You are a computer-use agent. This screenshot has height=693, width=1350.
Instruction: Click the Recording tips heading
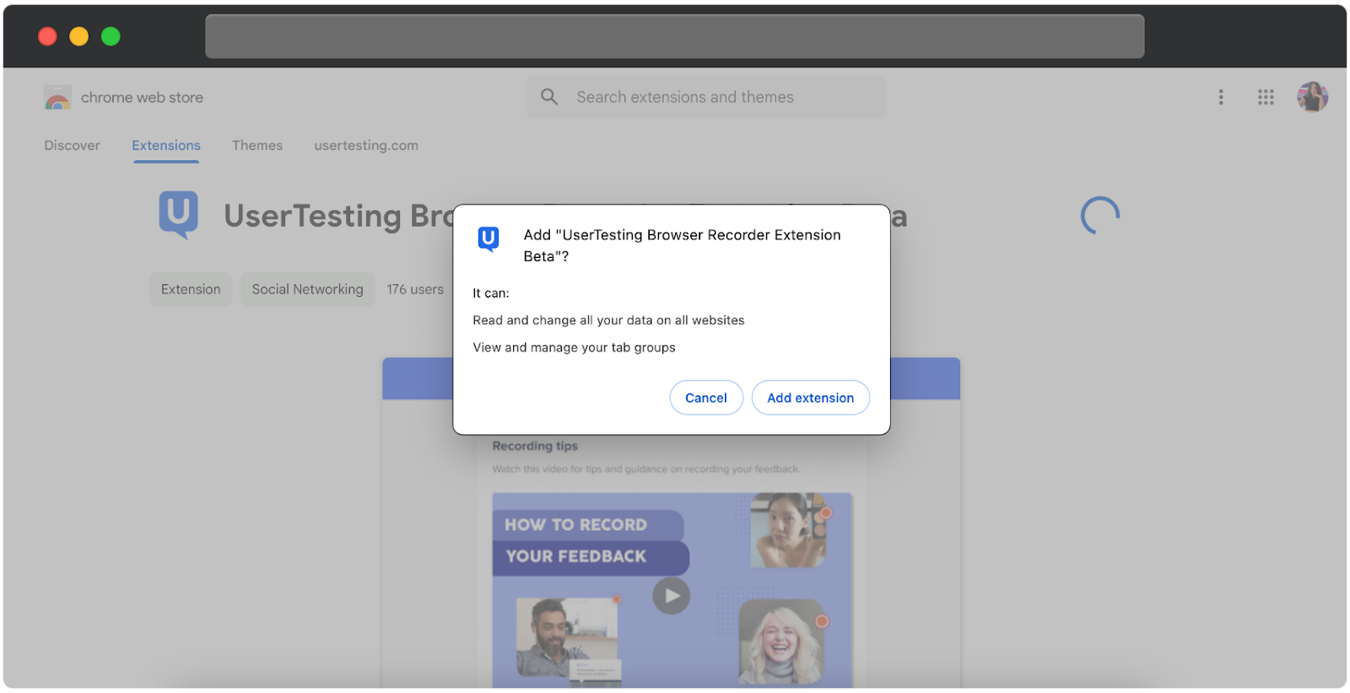535,446
